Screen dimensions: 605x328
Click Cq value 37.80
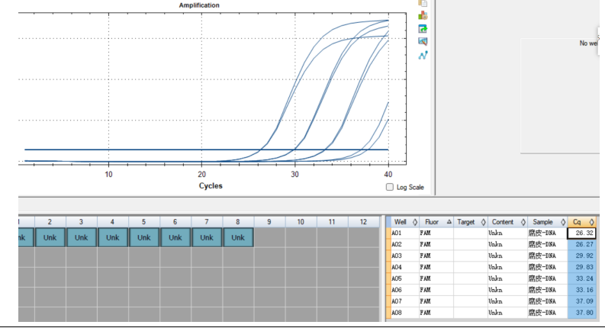pos(582,313)
